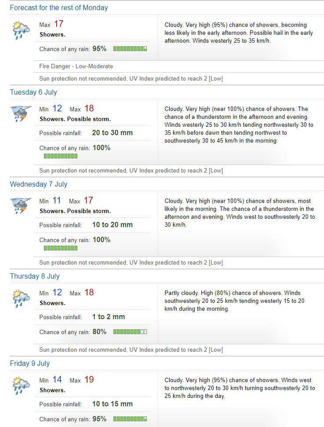Click the Monday showers weather icon
The image size is (324, 427).
[21, 30]
